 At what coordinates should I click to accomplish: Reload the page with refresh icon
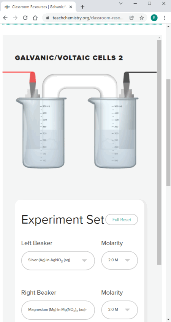pyautogui.click(x=25, y=18)
